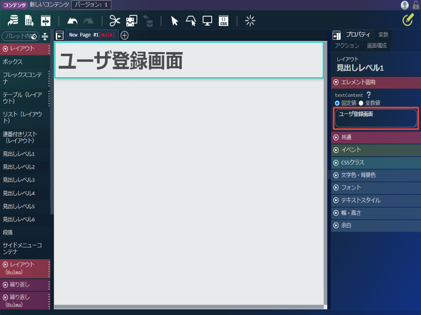Click the yellow pencil edit icon
The width and height of the screenshot is (421, 315).
click(408, 20)
